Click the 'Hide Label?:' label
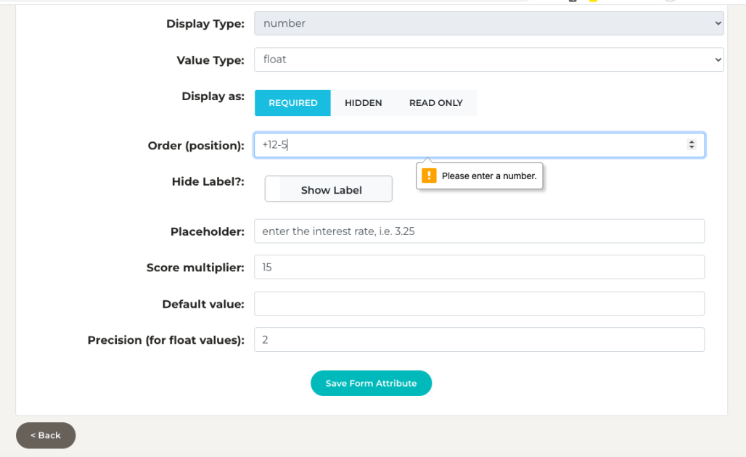Viewport: 746px width, 457px height. (208, 181)
